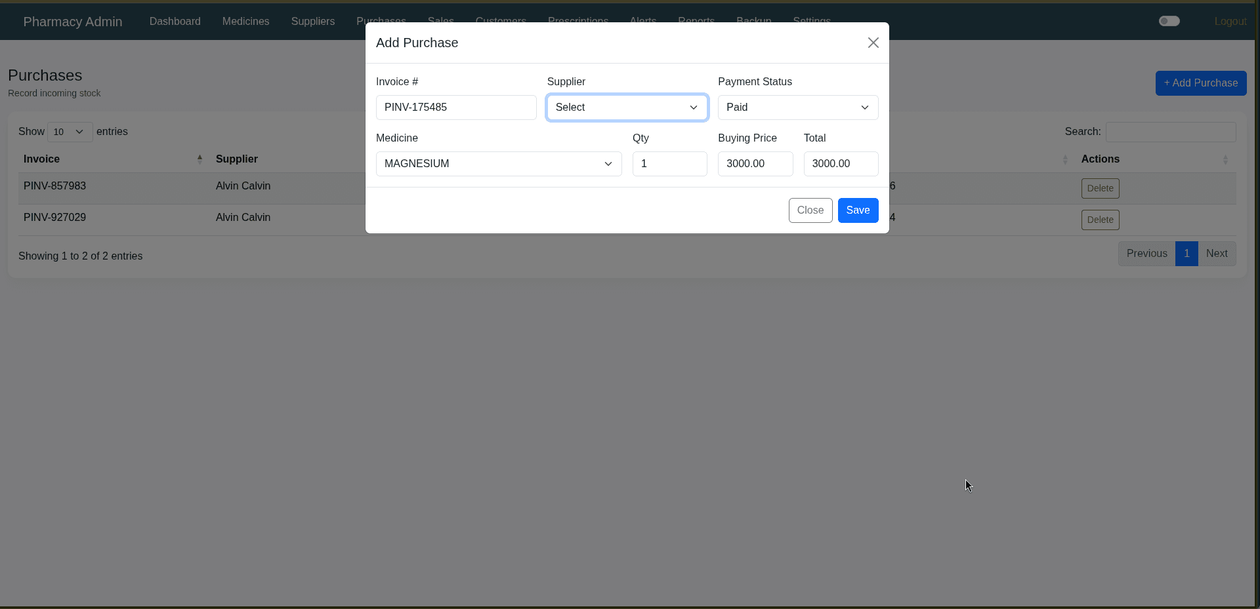Open the MAGNESIUM medicine dropdown
This screenshot has width=1260, height=609.
tap(498, 163)
